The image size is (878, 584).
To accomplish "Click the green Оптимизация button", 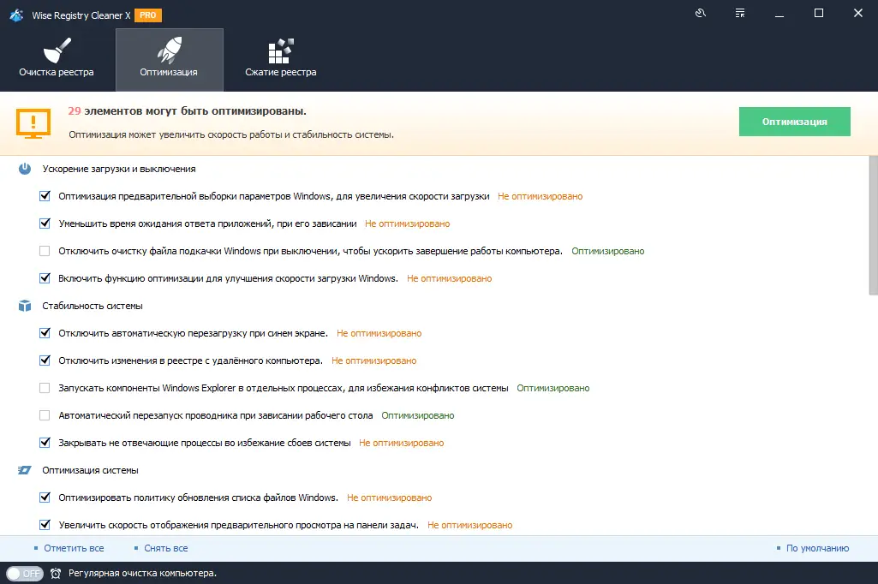I will point(795,122).
